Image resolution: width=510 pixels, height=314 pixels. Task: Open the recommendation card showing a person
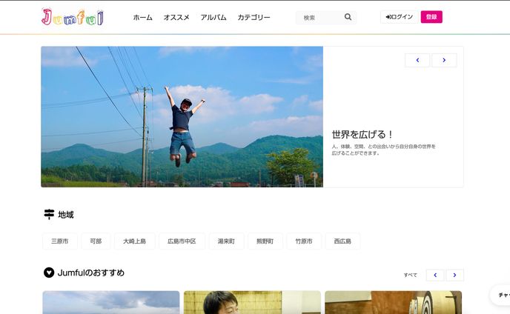click(252, 302)
